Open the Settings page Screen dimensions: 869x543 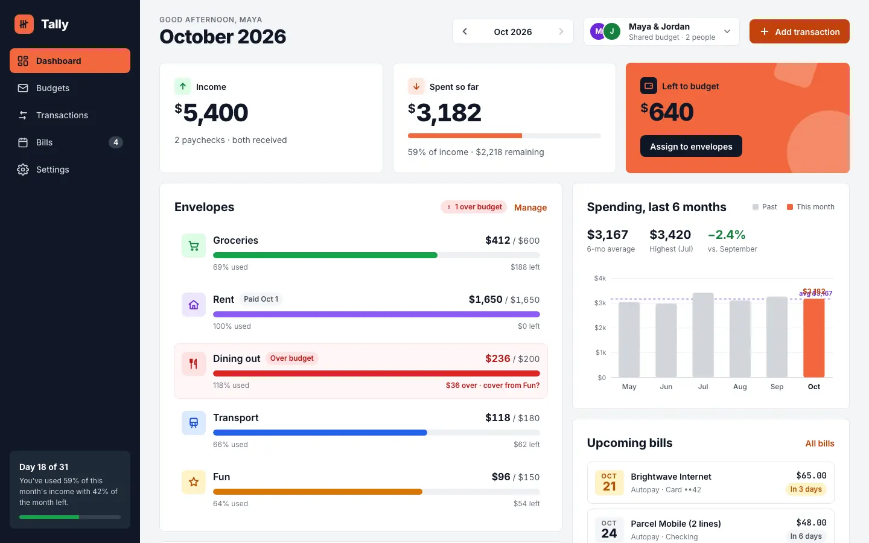70,170
